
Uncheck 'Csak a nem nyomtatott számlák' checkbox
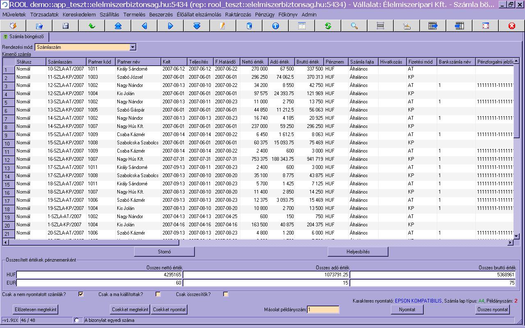[x=81, y=294]
